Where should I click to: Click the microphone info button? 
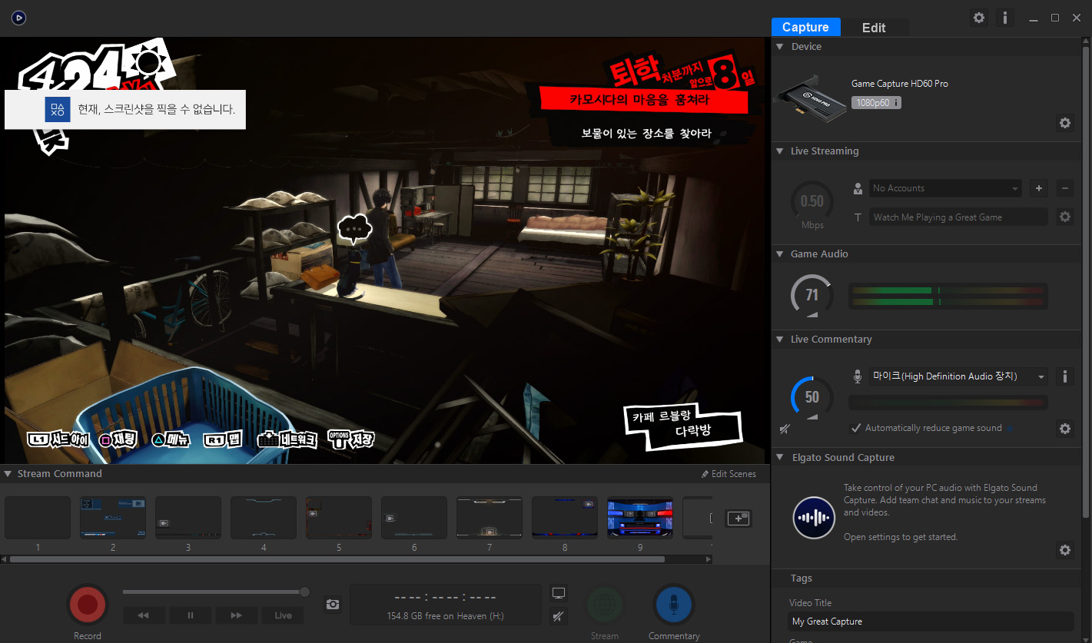[1065, 376]
